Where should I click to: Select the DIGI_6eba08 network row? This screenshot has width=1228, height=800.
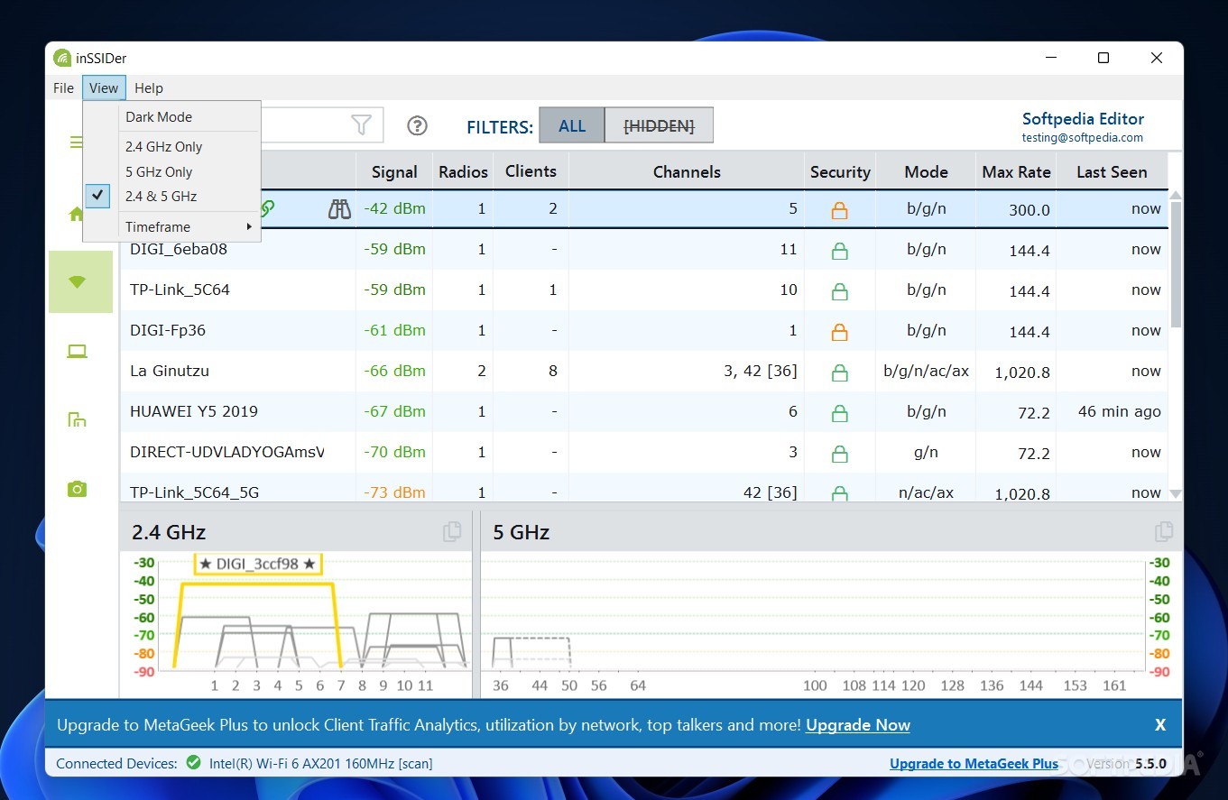tap(644, 250)
